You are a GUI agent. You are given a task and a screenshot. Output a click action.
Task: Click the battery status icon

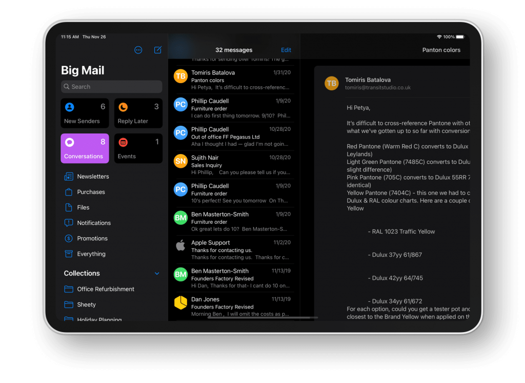pos(460,37)
